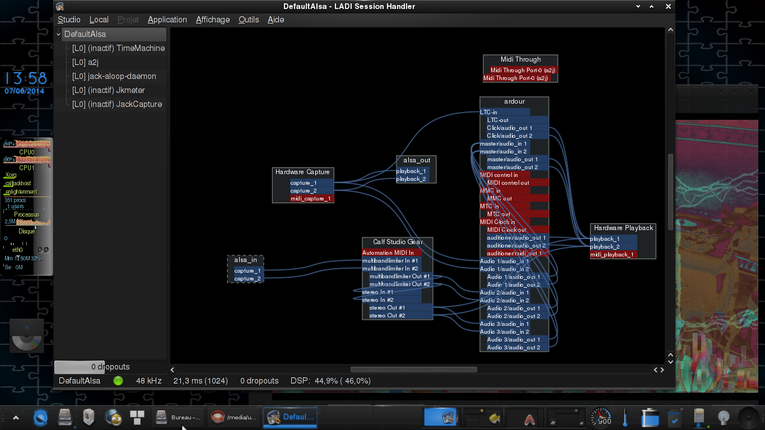Select the inactive JackCapture entry

pyautogui.click(x=116, y=104)
